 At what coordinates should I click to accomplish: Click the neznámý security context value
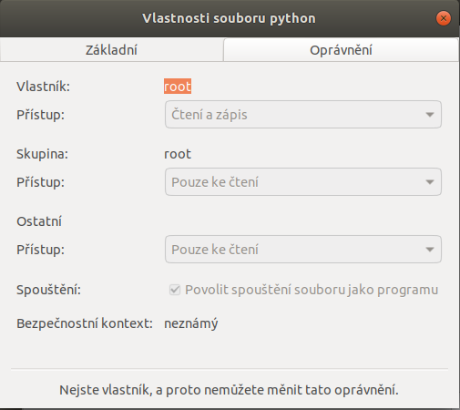191,323
